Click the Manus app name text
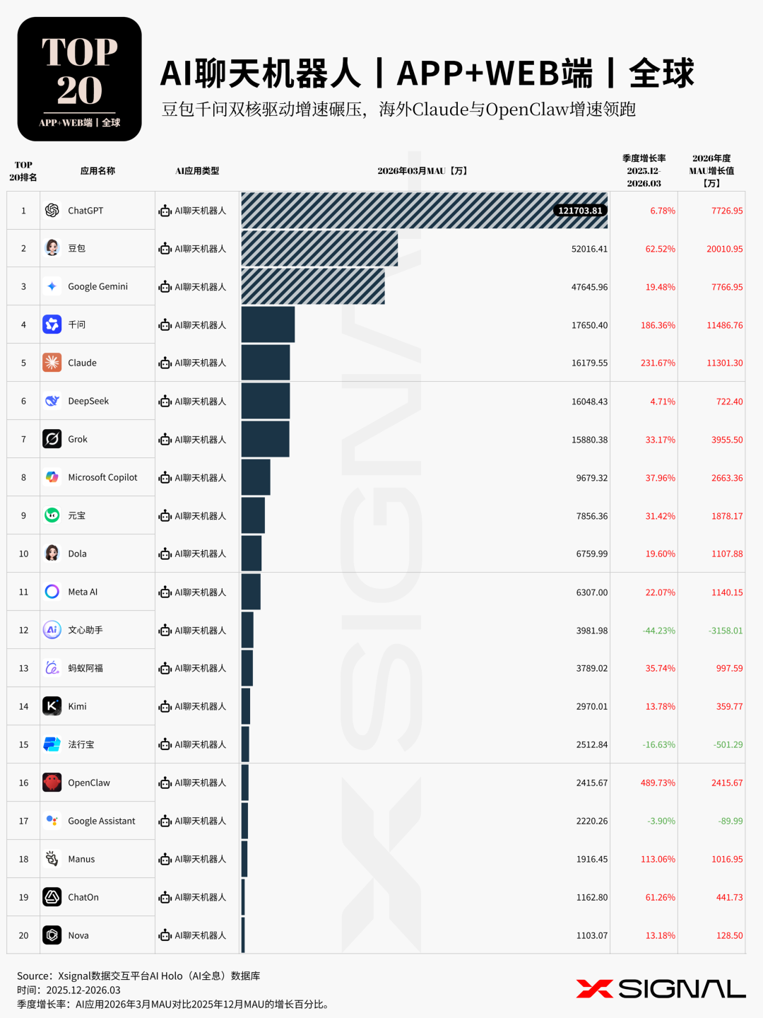 (x=81, y=859)
